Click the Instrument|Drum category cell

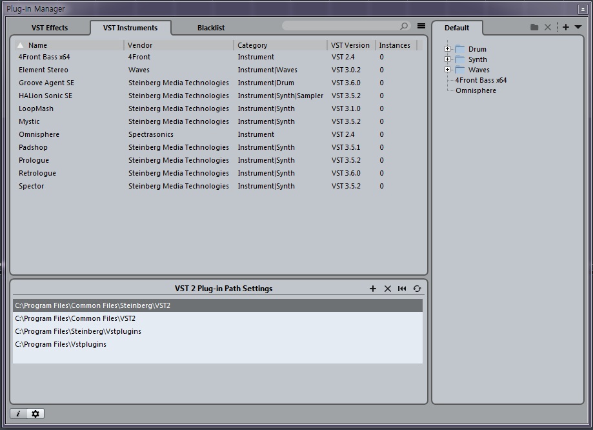(x=266, y=83)
